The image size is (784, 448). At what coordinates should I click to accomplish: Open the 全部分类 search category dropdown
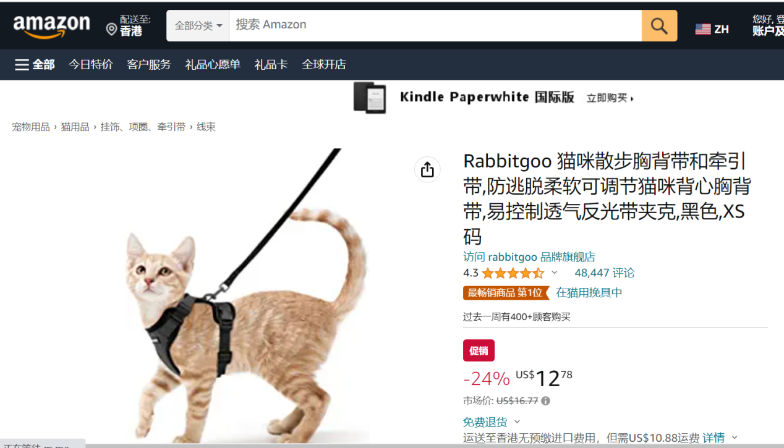(198, 26)
